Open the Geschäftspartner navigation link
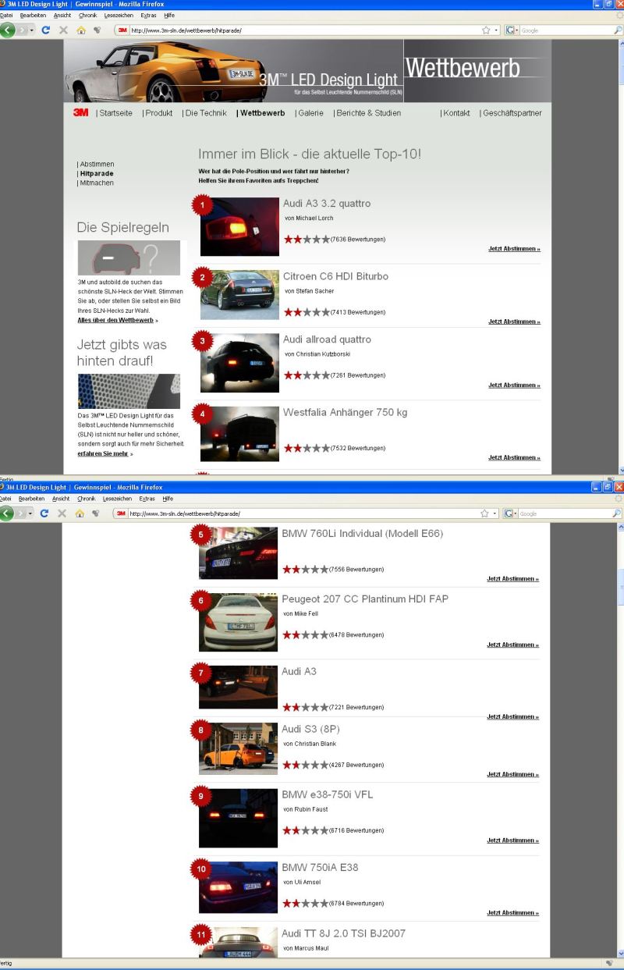This screenshot has height=970, width=624. click(x=511, y=113)
